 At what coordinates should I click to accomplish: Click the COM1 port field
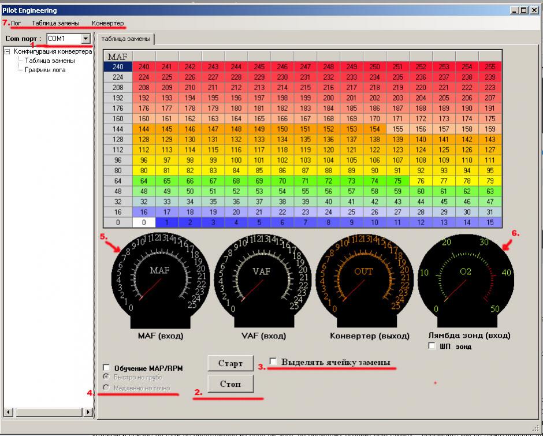(64, 39)
